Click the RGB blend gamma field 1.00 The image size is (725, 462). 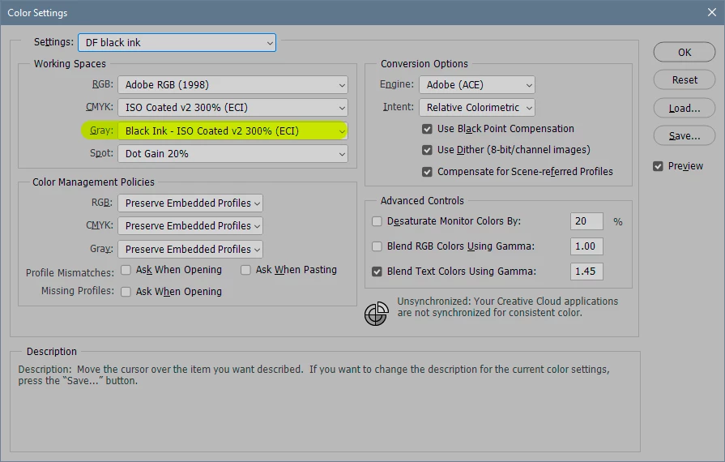(x=586, y=246)
